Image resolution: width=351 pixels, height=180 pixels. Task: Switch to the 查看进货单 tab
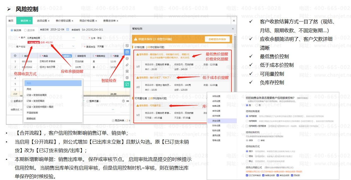[x=109, y=21]
